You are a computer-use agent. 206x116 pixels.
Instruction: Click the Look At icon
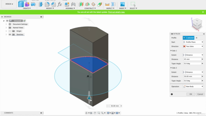[x=91, y=113]
